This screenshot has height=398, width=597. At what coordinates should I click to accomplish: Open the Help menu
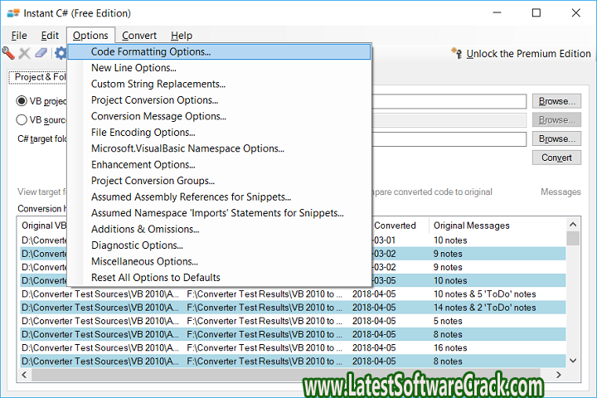182,36
